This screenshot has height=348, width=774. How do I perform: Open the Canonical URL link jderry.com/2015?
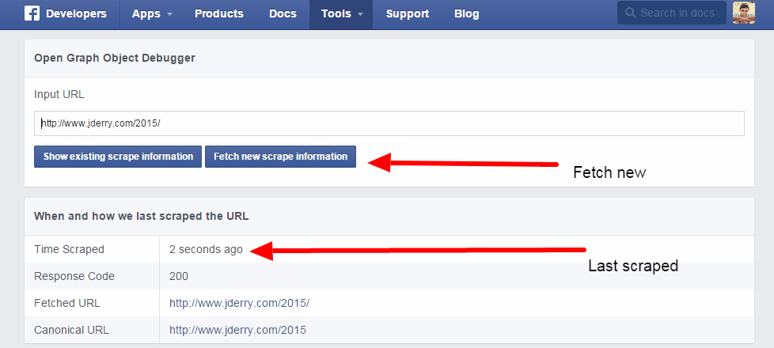(237, 330)
